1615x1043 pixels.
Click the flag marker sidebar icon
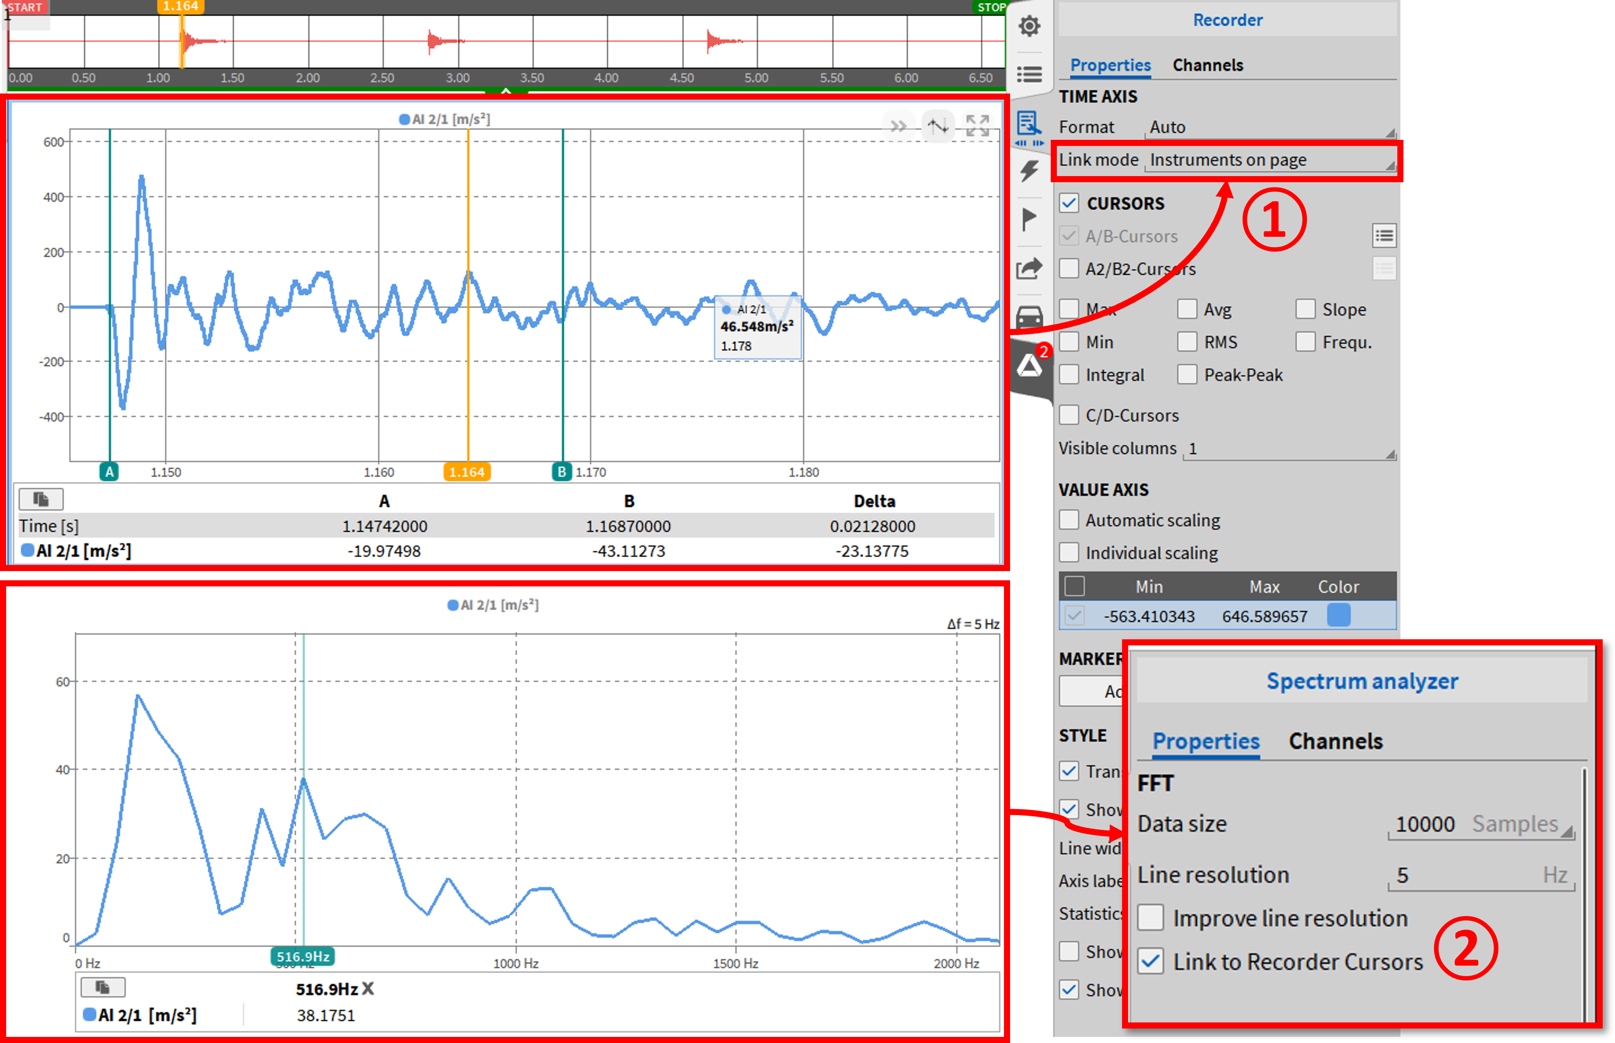(1029, 219)
